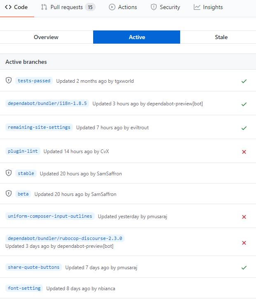Click red X for rubocop-discourse-2.3.0 branch
This screenshot has width=256, height=305.
click(x=244, y=243)
